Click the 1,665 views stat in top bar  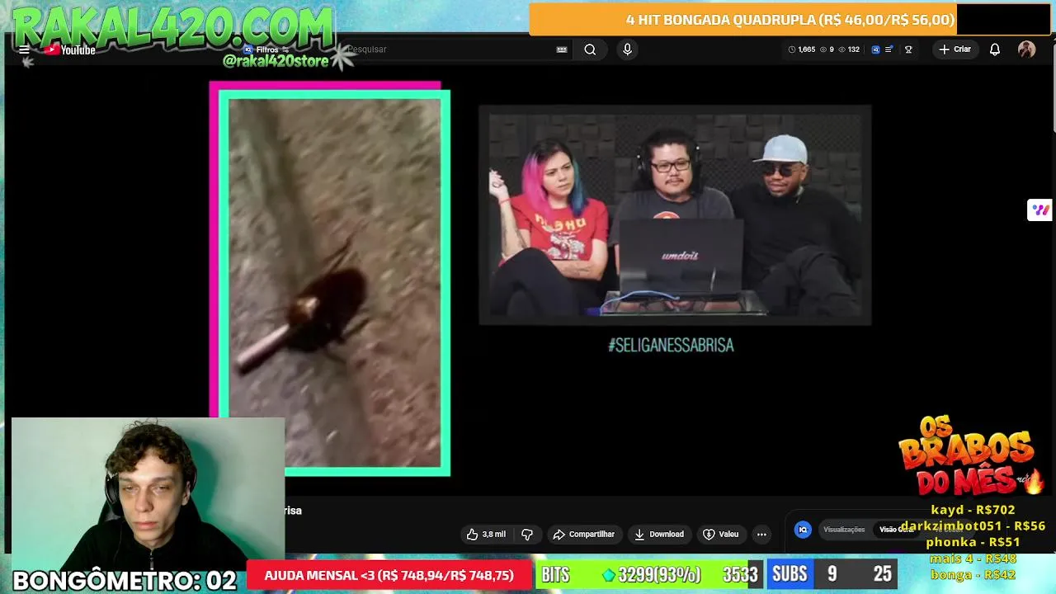click(x=802, y=49)
